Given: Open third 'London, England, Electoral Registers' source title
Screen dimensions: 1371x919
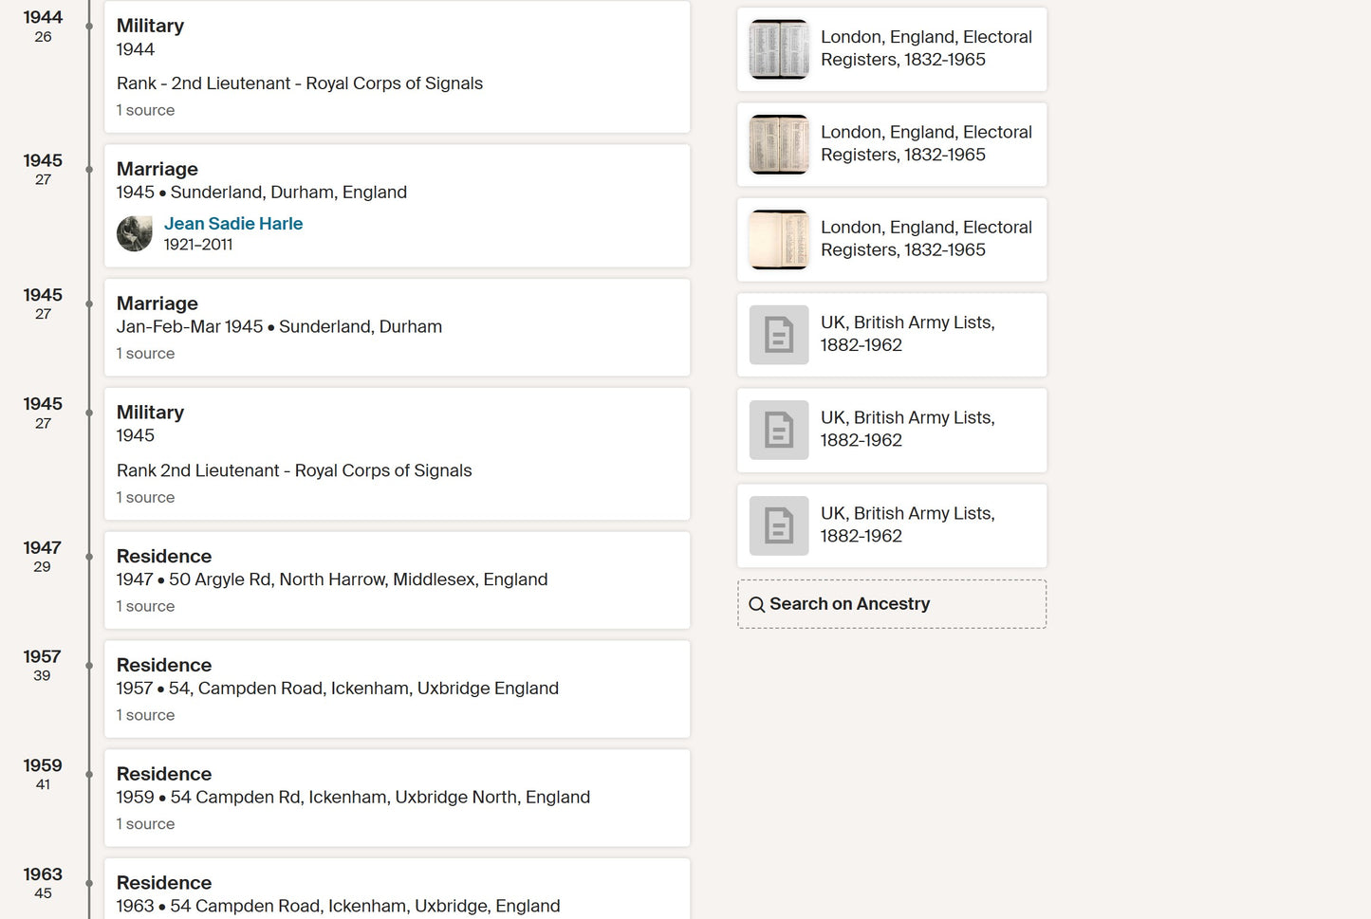Looking at the screenshot, I should tap(926, 238).
